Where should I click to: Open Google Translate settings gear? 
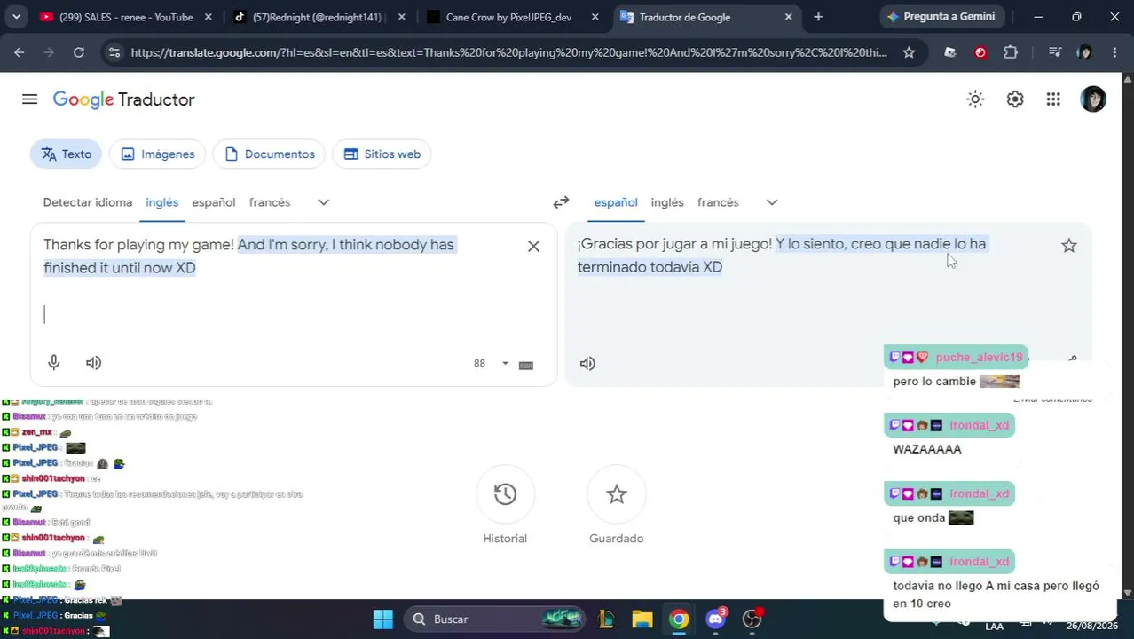(x=1015, y=99)
